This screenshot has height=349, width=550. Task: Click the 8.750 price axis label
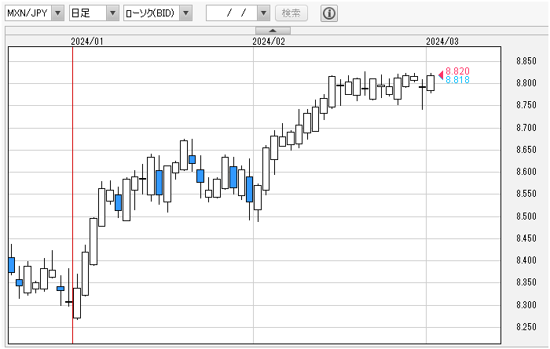[526, 105]
